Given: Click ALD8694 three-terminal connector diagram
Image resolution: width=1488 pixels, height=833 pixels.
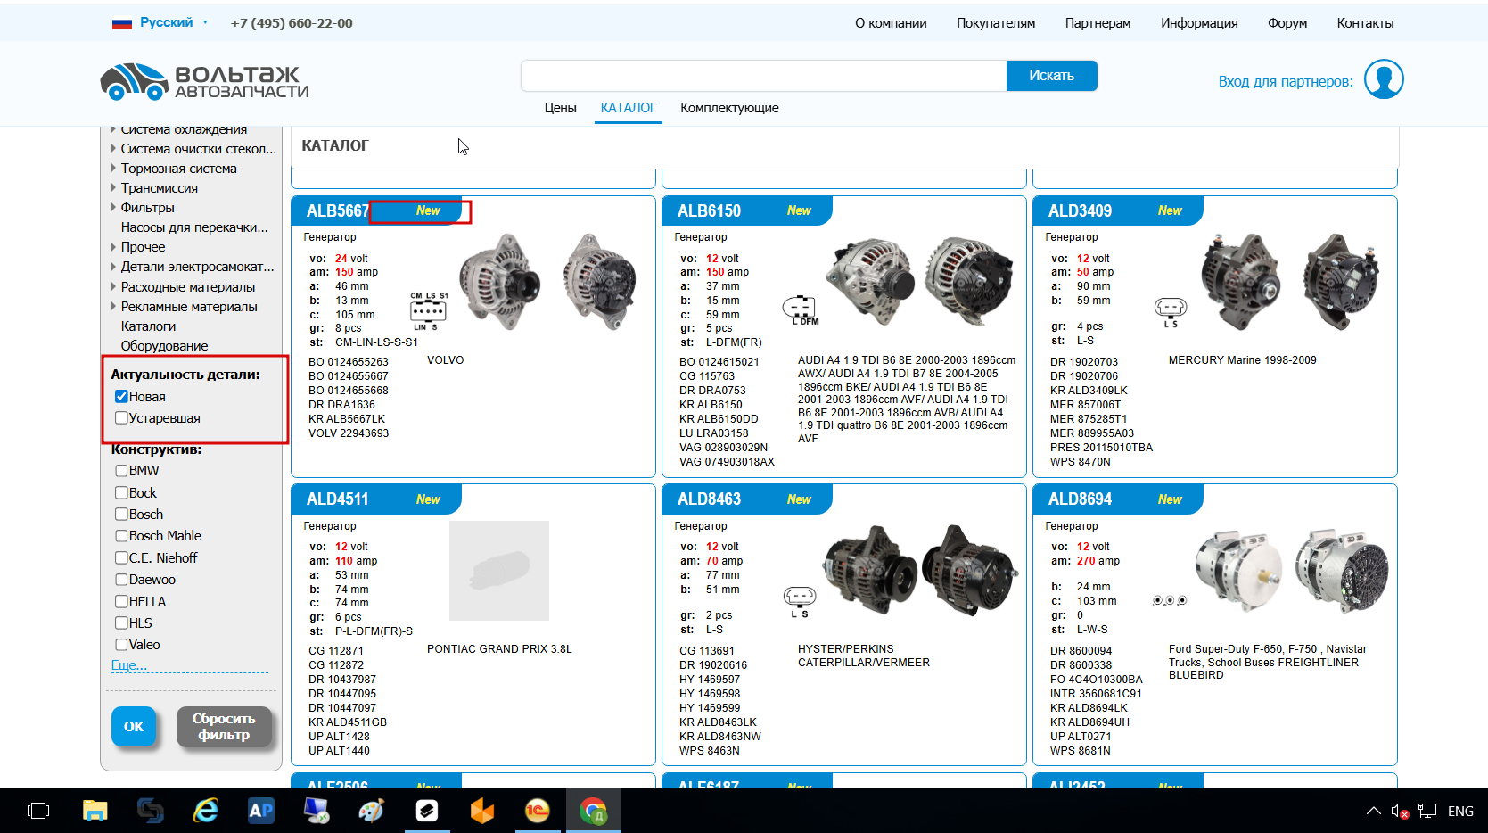Looking at the screenshot, I should pyautogui.click(x=1170, y=601).
